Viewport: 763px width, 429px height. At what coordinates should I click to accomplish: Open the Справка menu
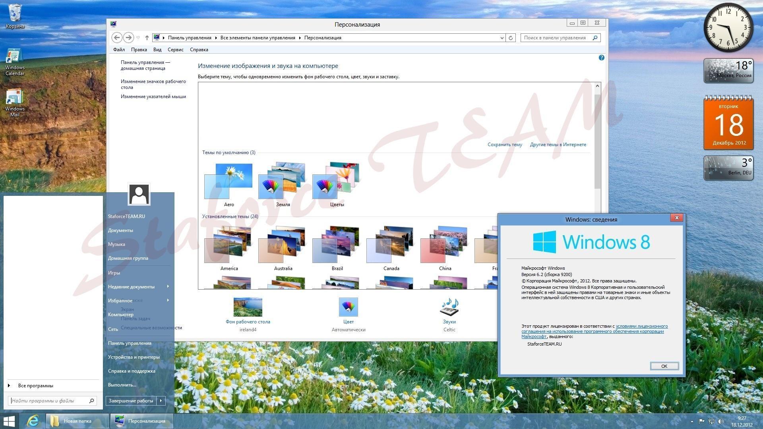pyautogui.click(x=199, y=50)
